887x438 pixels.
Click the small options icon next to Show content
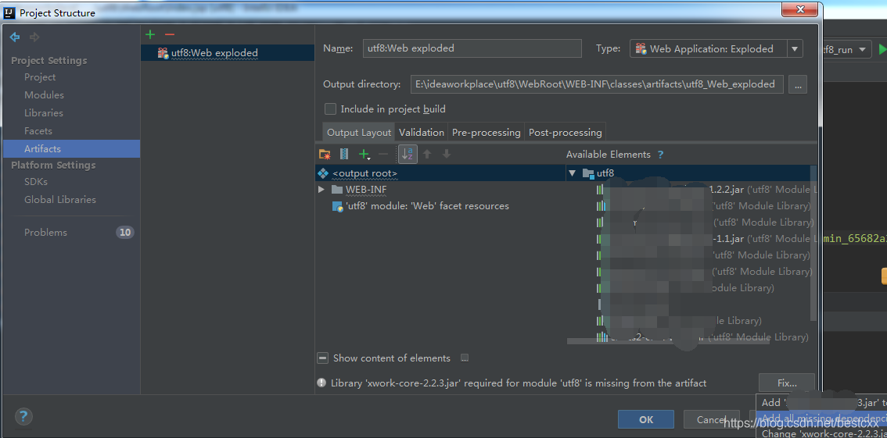(465, 358)
